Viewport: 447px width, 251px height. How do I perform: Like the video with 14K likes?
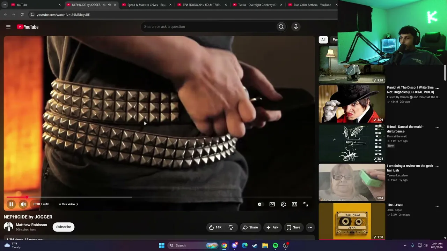[x=215, y=227]
